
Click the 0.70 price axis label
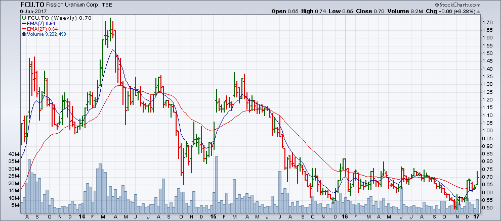pos(487,177)
